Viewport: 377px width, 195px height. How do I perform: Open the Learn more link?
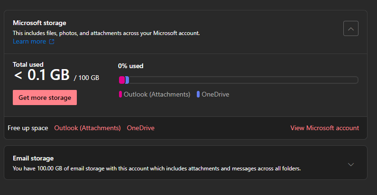(x=29, y=42)
